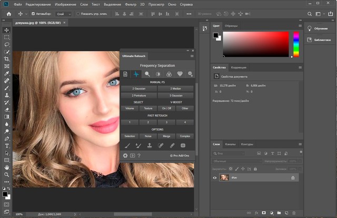Screen dimensions: 337x218
Task: Open the diamond icon tab in Ultimate Retouch
Action: tap(179, 74)
